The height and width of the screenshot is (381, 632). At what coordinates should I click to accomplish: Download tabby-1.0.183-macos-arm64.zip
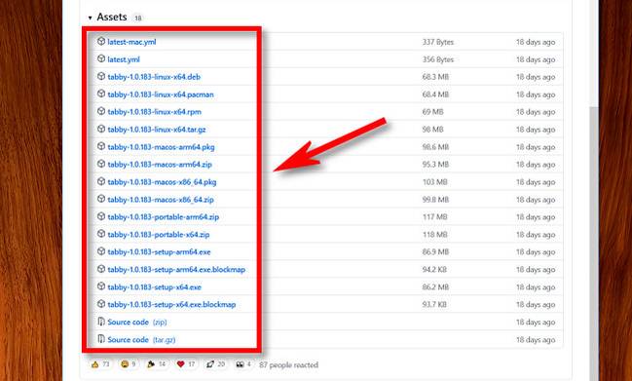(x=159, y=165)
